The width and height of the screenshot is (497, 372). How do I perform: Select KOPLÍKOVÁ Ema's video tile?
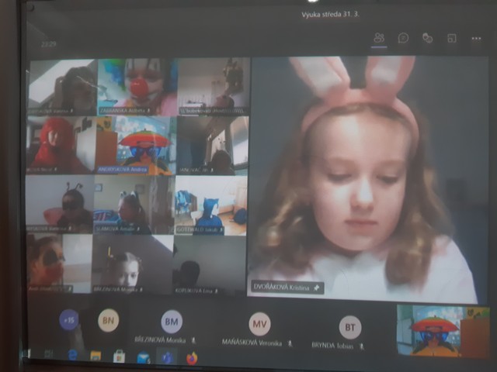tap(210, 263)
